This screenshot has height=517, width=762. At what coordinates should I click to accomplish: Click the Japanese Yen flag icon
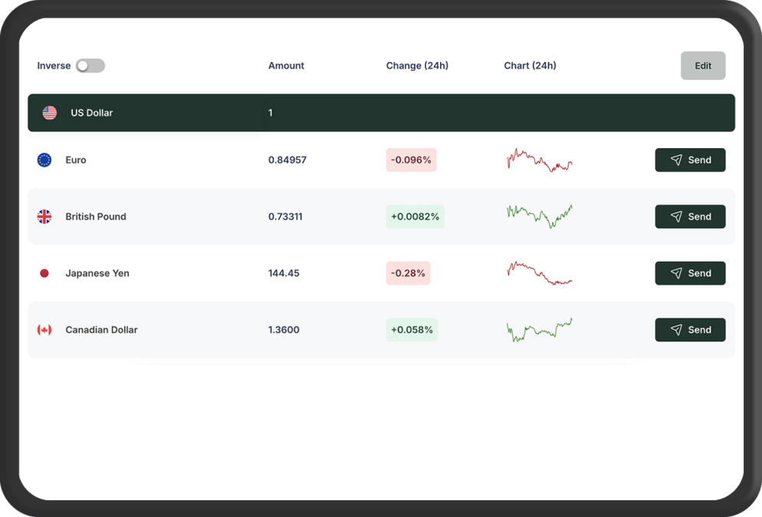click(x=44, y=273)
